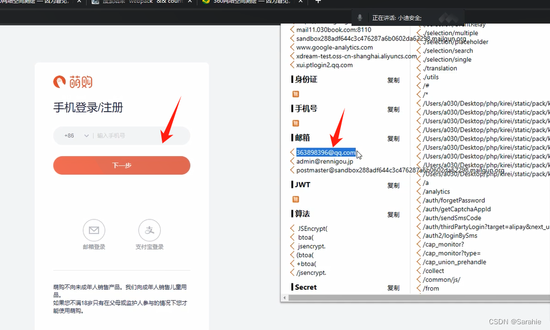The height and width of the screenshot is (330, 550).
Task: Click the /jsencrypt. algorithm entry
Action: pos(311,272)
